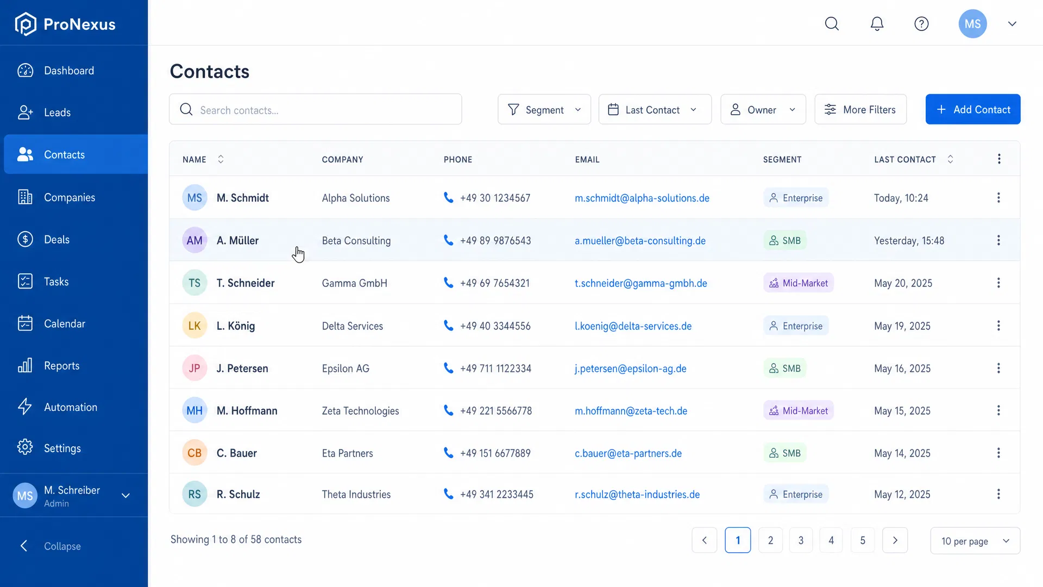Viewport: 1043px width, 587px height.
Task: Open Calendar in sidebar
Action: (74, 323)
